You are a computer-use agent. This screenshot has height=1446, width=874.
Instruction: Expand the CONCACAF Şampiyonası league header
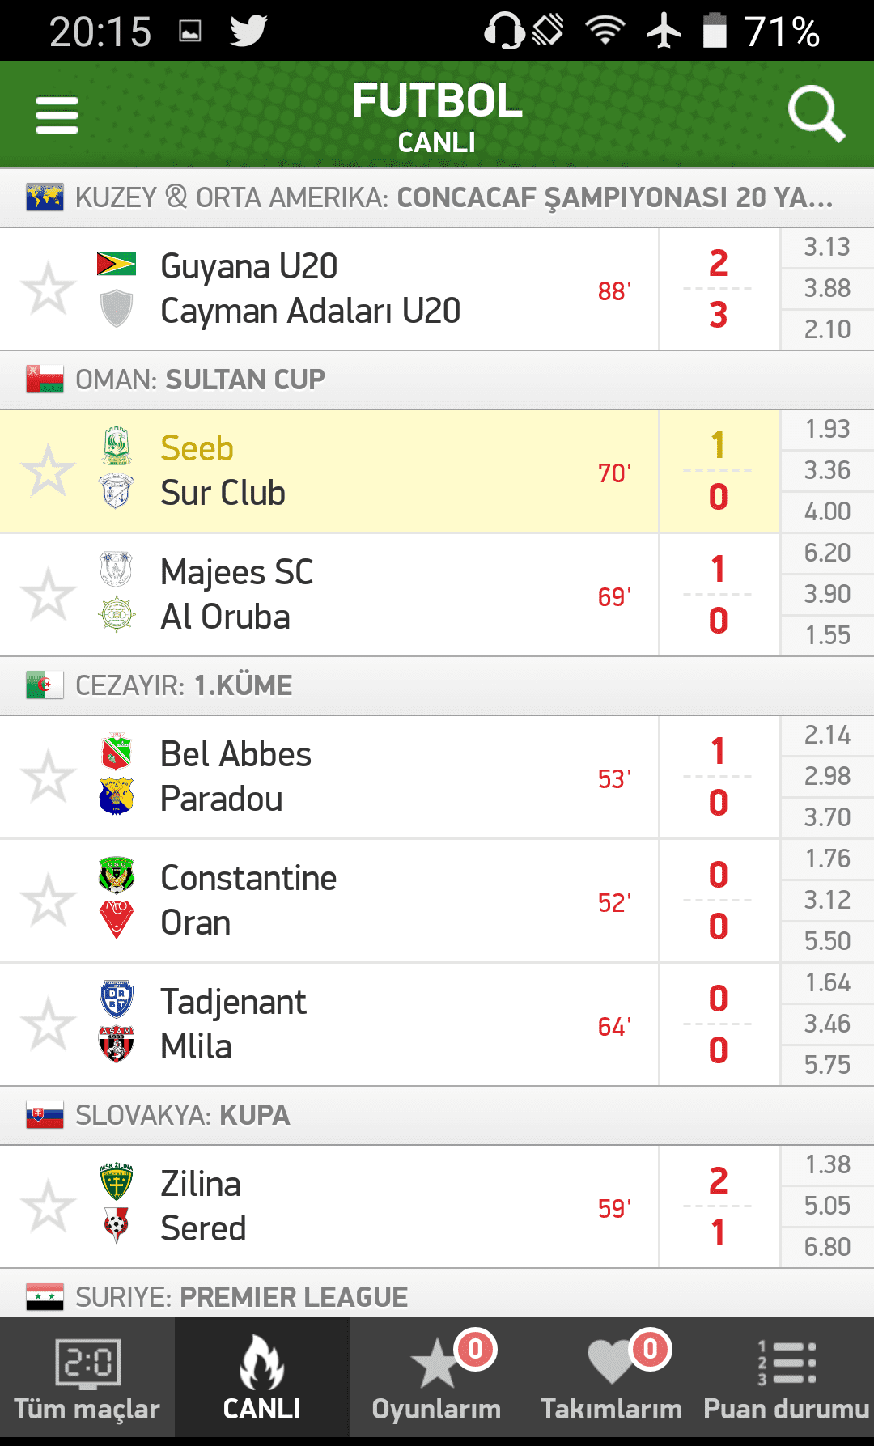point(437,197)
